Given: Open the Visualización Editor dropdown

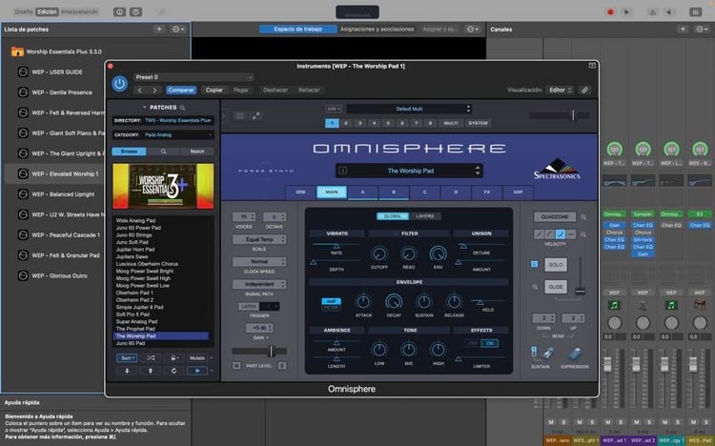Looking at the screenshot, I should pos(560,91).
